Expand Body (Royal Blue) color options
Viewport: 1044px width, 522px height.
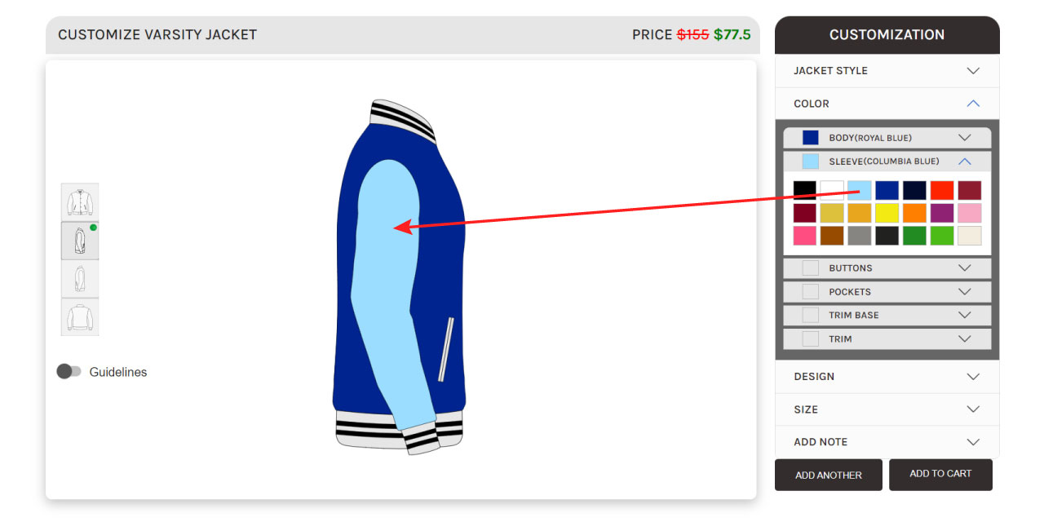(887, 138)
